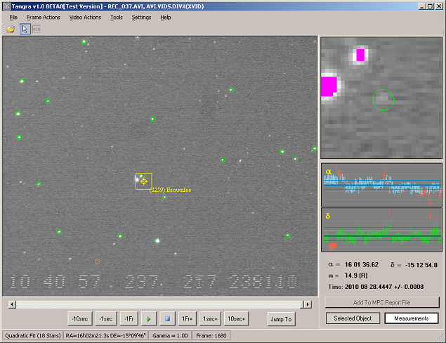Click the right ascension value 16 01 36.62
This screenshot has width=446, height=343.
point(362,265)
